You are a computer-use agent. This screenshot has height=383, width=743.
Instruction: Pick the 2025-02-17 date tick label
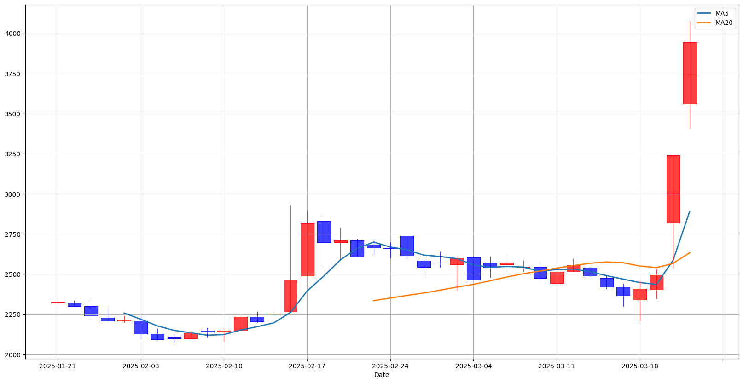(x=307, y=366)
